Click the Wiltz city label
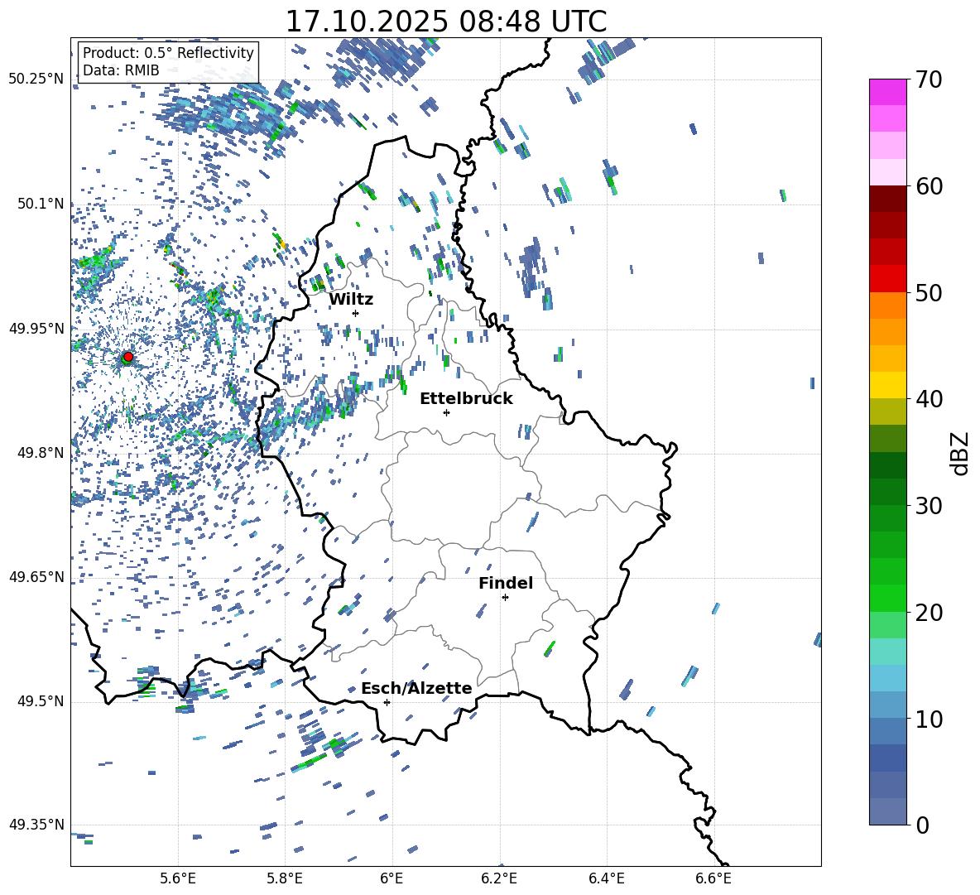This screenshot has width=980, height=895. (351, 299)
